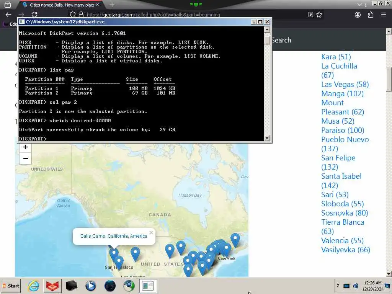Go back using the browser back arrow
This screenshot has height=294, width=392.
click(8, 15)
